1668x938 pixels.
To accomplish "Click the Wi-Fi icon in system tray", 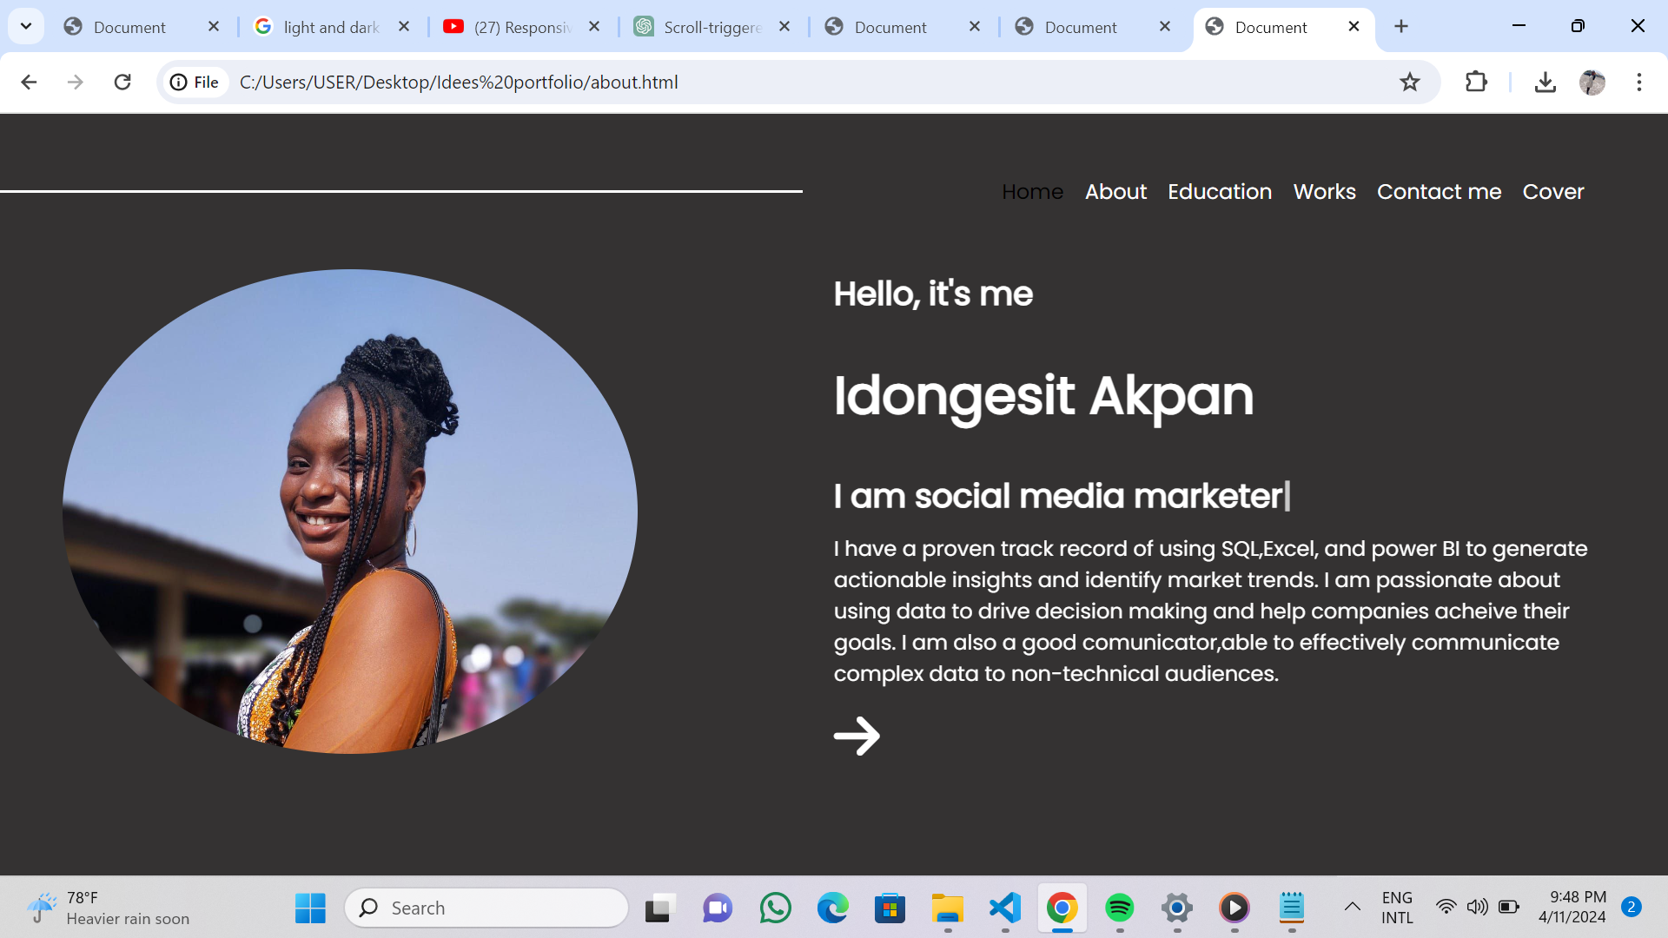I will click(x=1446, y=907).
